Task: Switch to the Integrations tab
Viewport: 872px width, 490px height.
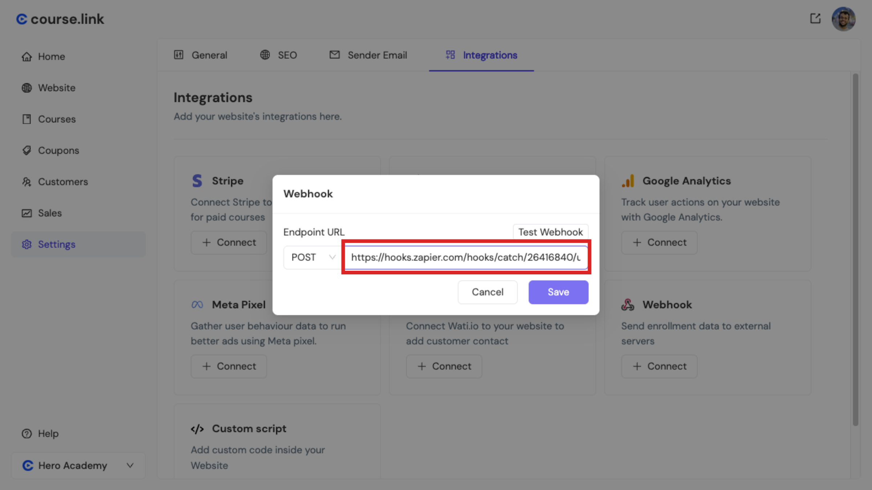Action: [x=490, y=55]
